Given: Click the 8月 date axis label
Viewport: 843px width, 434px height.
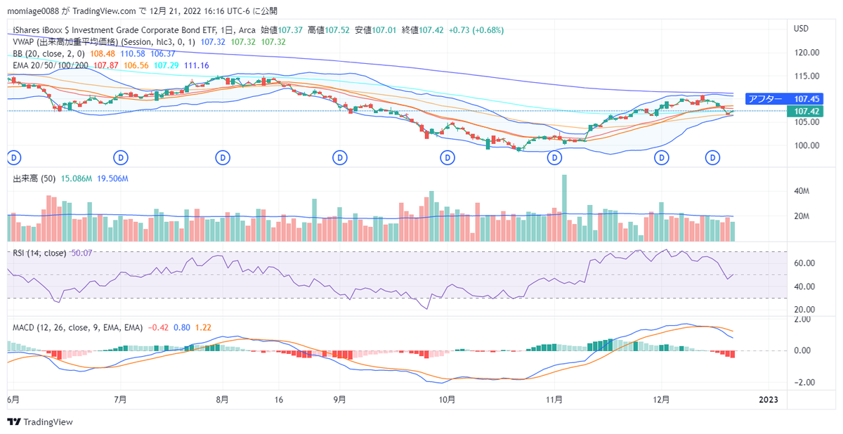Looking at the screenshot, I should pos(223,400).
